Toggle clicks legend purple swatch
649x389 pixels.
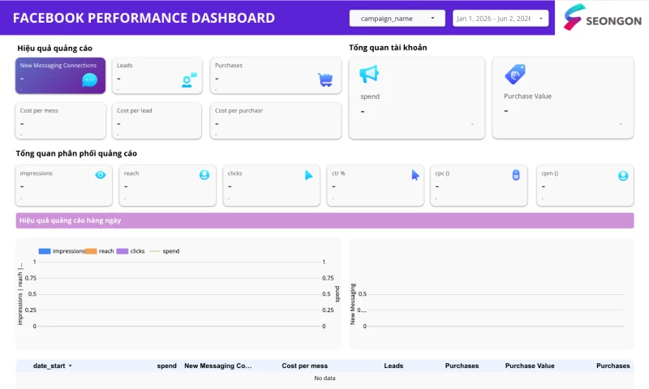pyautogui.click(x=122, y=251)
